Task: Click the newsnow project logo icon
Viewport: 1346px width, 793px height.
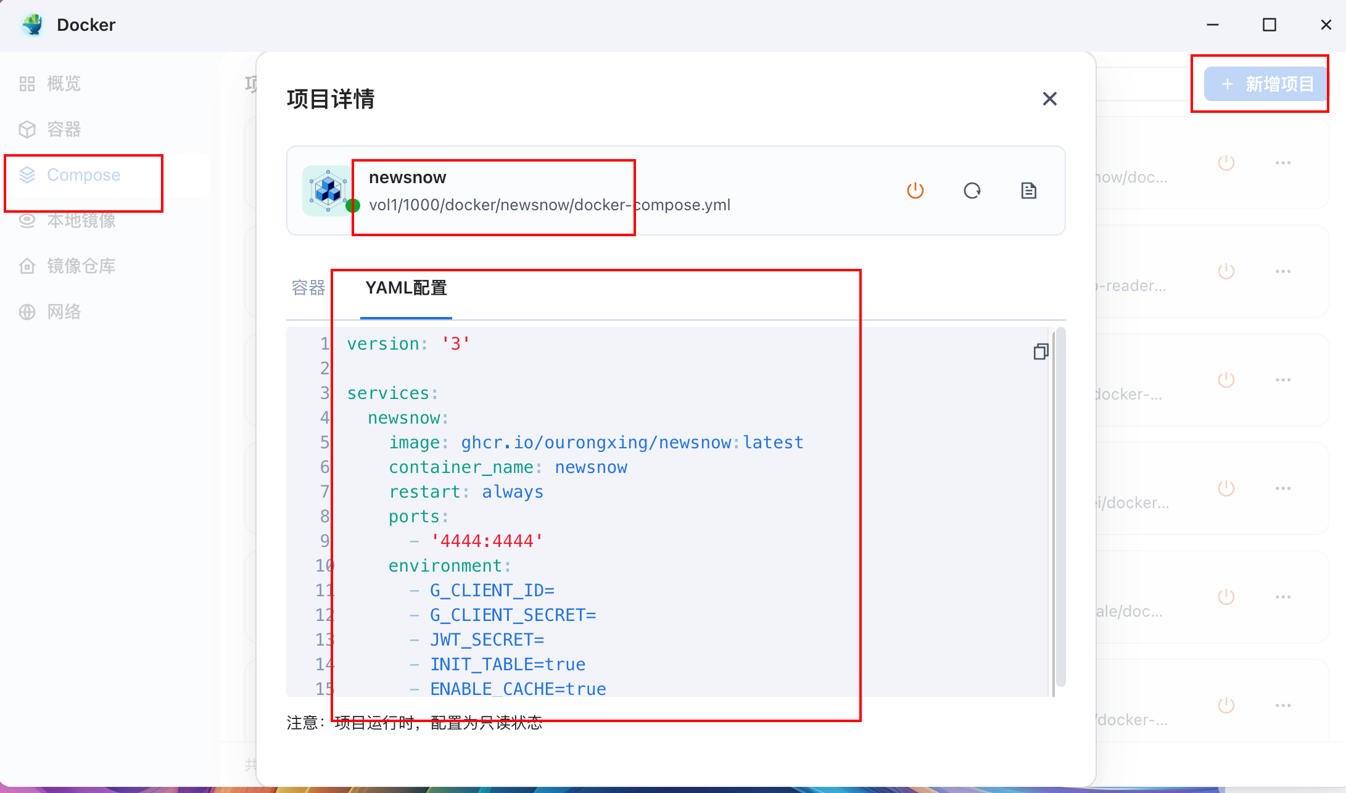Action: 328,191
